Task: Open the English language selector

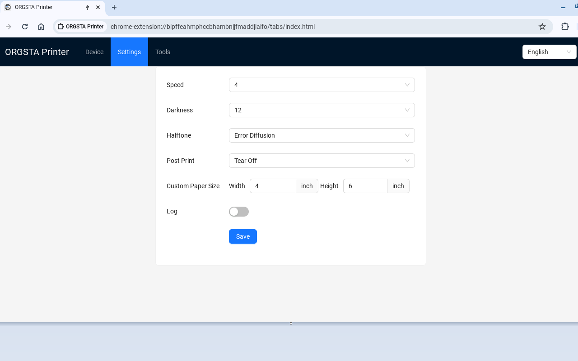Action: [550, 52]
